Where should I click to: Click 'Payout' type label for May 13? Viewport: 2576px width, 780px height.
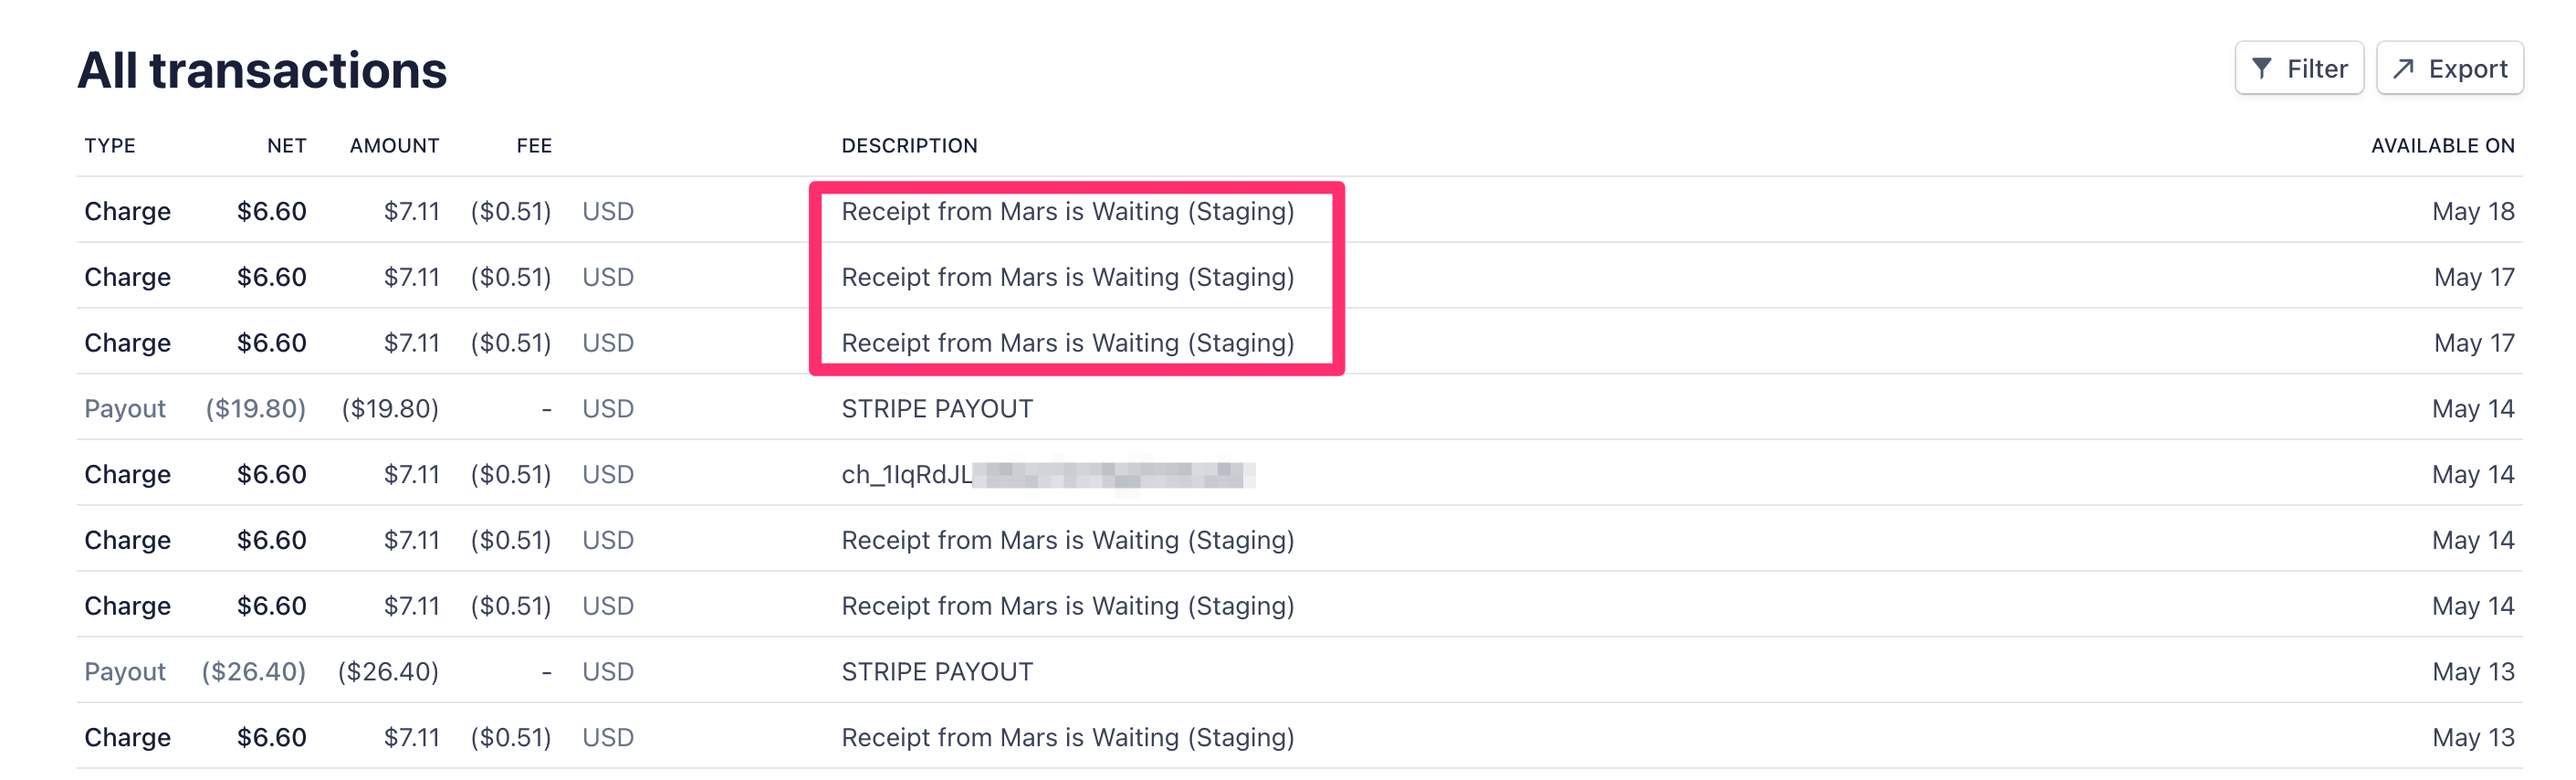pos(125,671)
